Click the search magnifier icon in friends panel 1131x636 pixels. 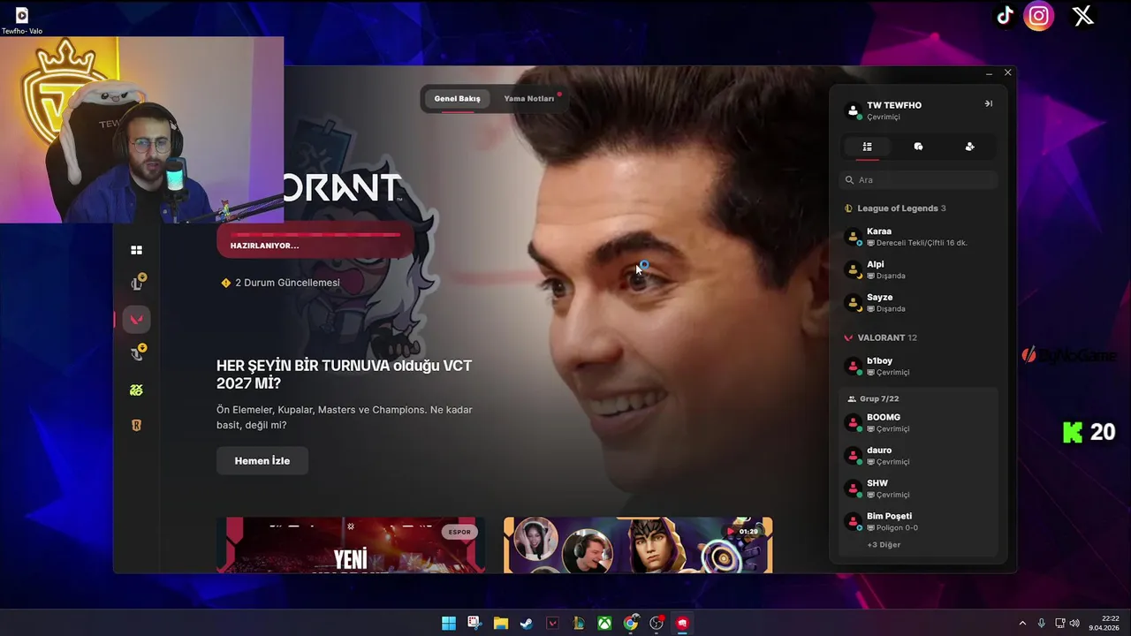[x=850, y=179]
